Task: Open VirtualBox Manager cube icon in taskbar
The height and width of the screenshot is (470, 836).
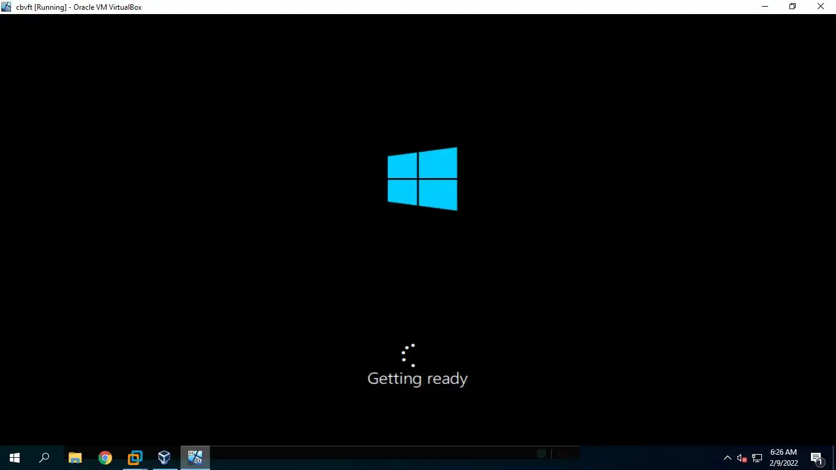Action: [x=164, y=457]
